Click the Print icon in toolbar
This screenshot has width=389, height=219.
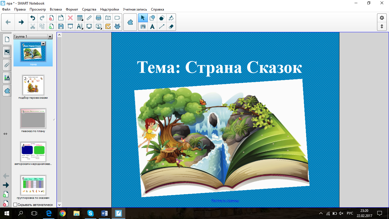tap(99, 18)
